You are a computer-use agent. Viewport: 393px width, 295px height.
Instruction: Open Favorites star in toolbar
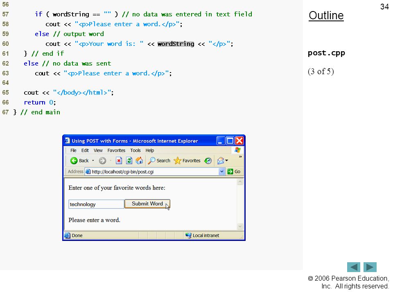pos(187,161)
